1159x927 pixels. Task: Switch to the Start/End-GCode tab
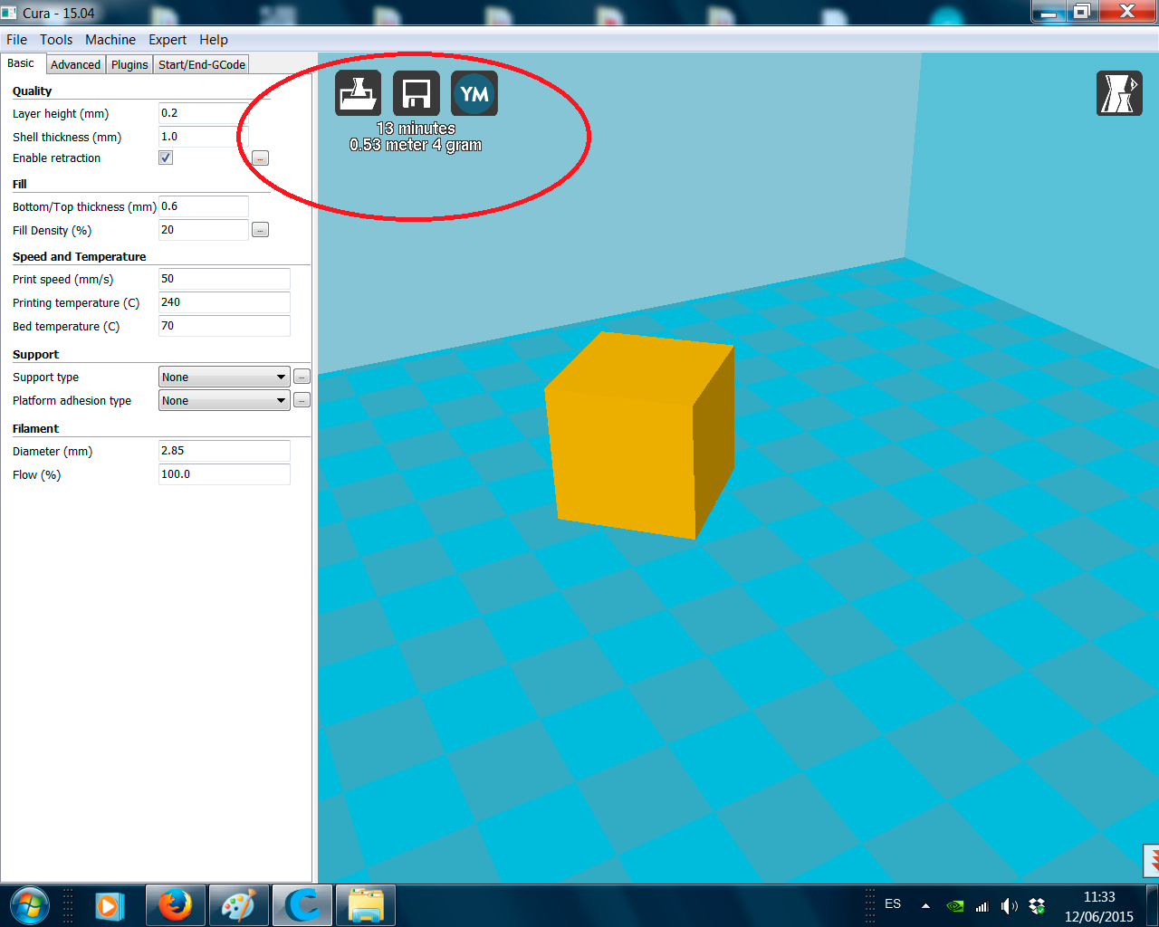(202, 64)
